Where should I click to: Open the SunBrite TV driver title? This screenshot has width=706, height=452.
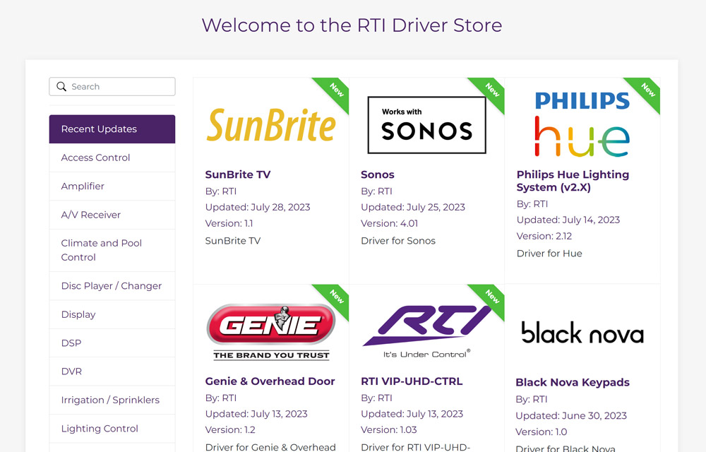pyautogui.click(x=238, y=174)
